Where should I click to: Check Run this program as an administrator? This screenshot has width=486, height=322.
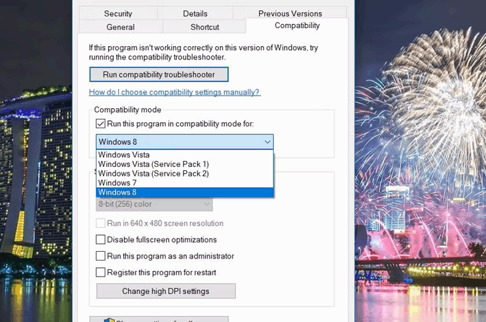point(100,256)
